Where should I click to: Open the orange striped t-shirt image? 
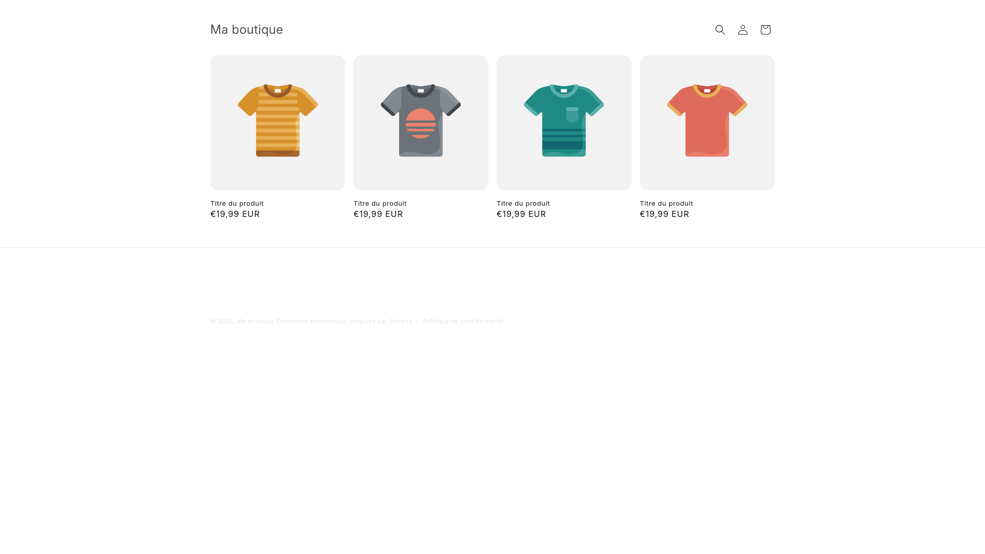278,123
